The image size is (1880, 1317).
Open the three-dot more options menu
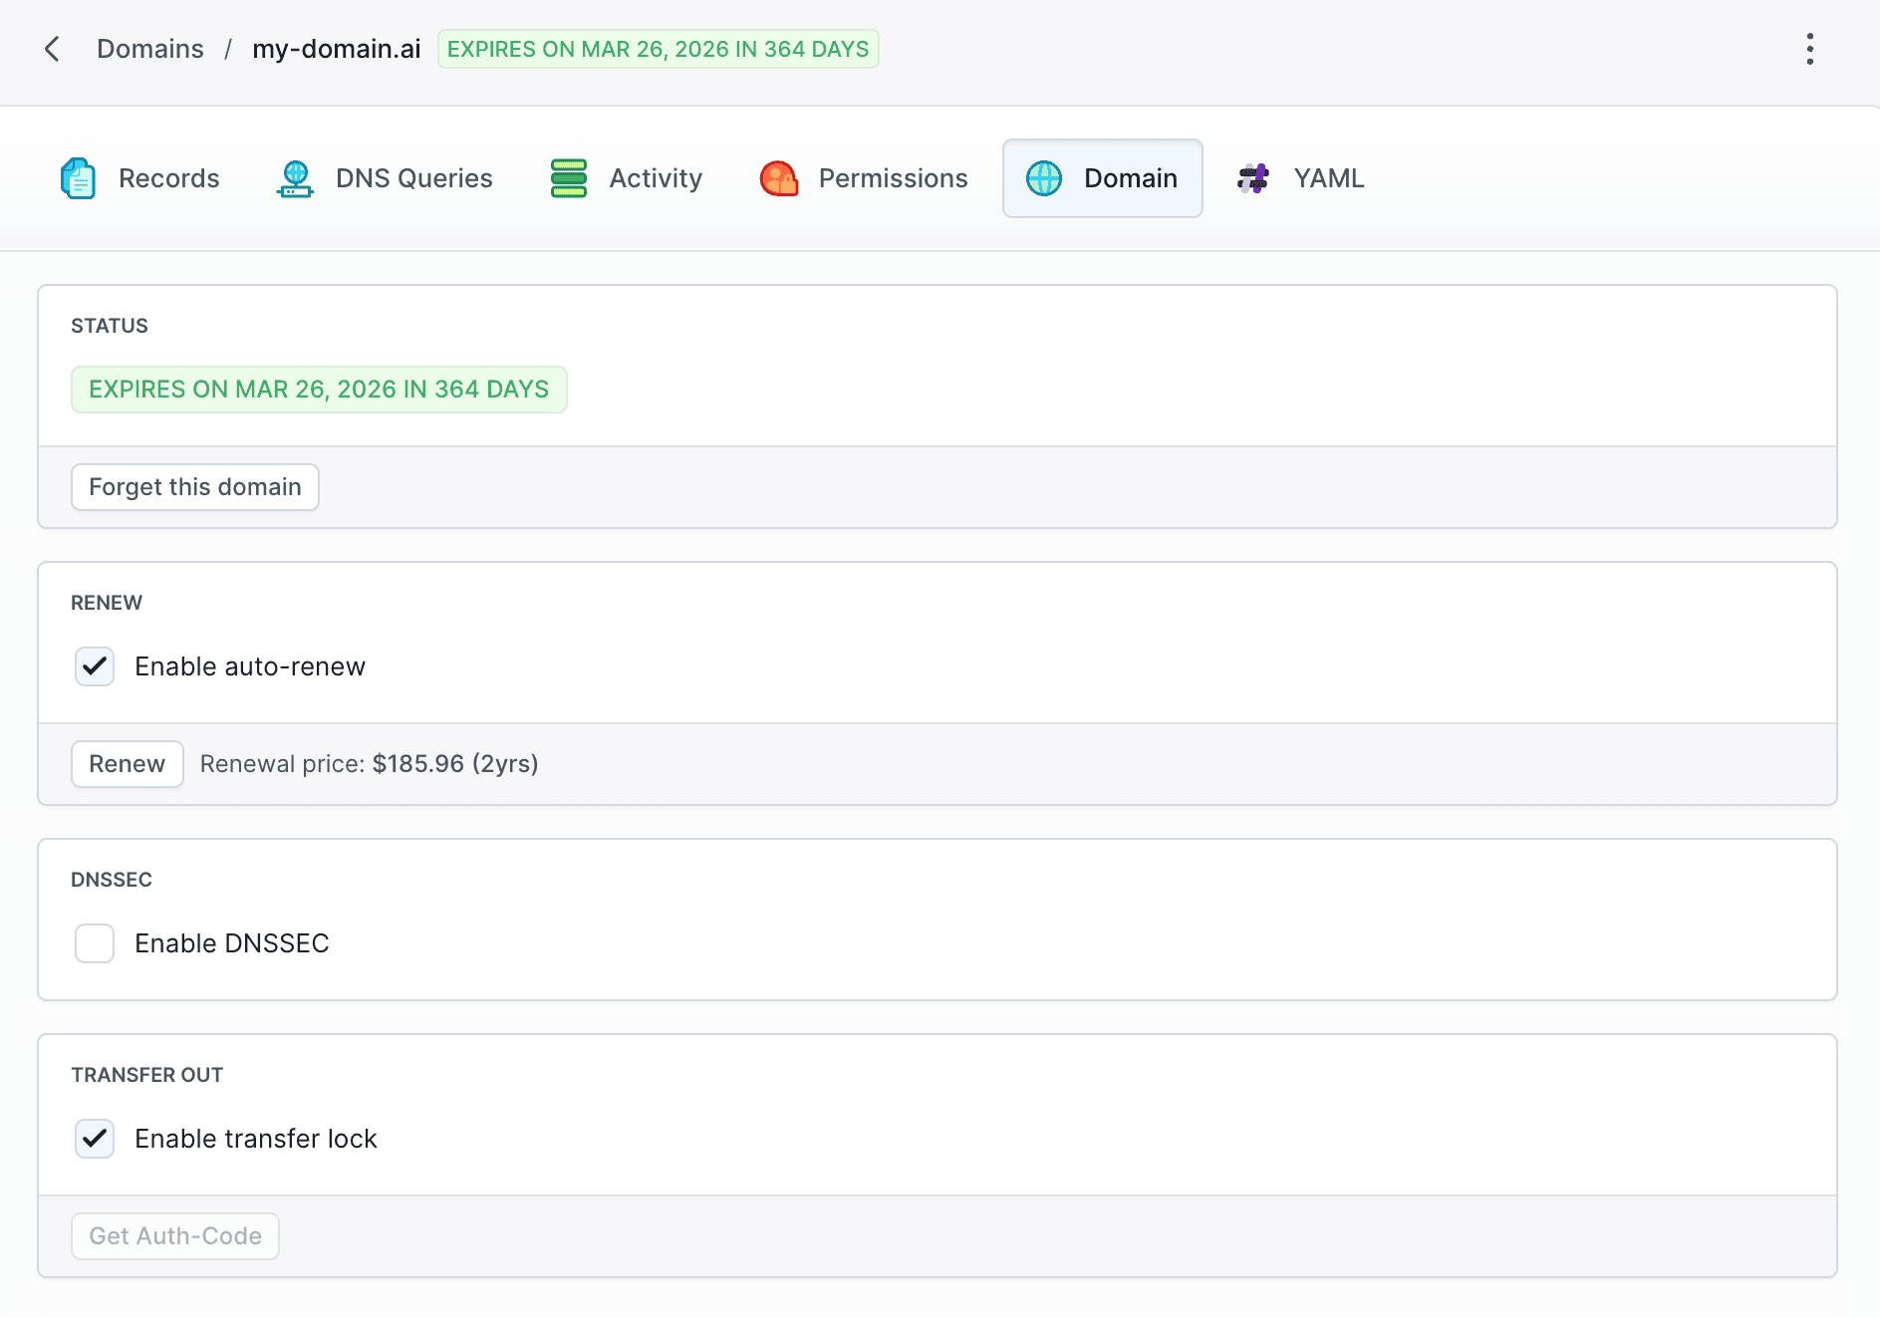pos(1809,49)
